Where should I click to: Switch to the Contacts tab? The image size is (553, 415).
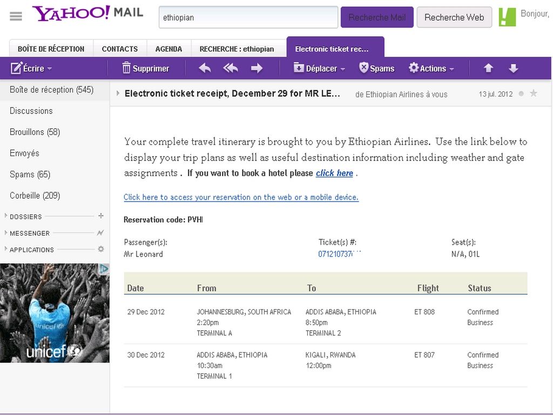click(120, 49)
